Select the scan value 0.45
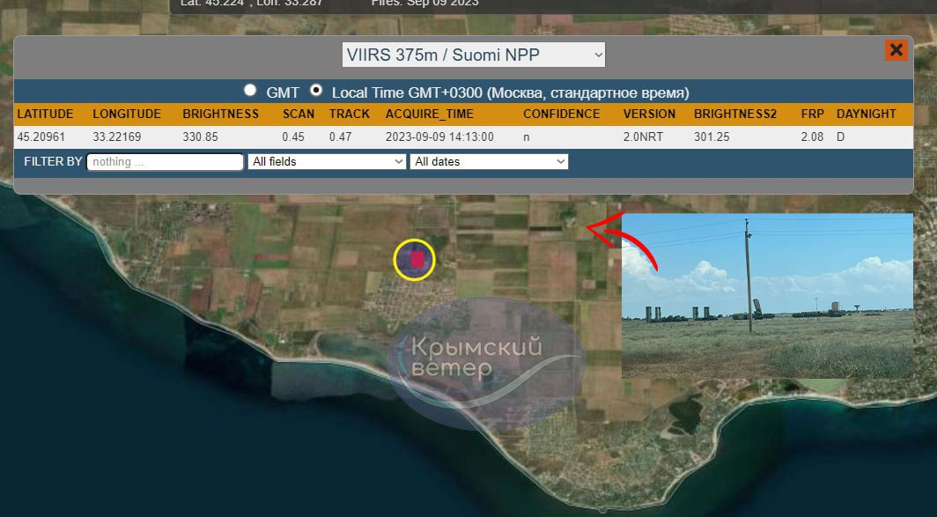 point(293,137)
